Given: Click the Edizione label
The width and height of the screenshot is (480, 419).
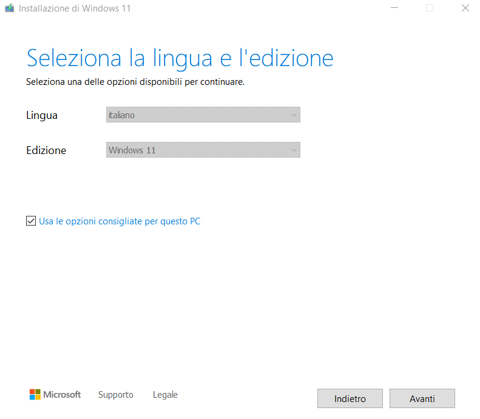Looking at the screenshot, I should (46, 150).
